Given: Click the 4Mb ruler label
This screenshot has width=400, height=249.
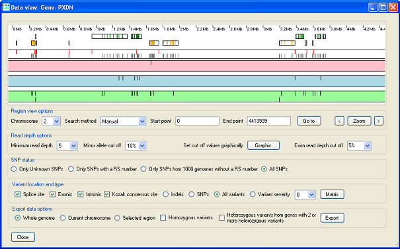Looking at the screenshot, I should coord(351,29).
